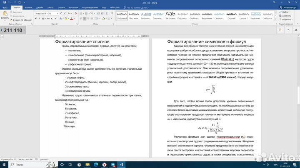Open font name combo box
Image resolution: width=300 pixels, height=168 pixels.
coord(41,14)
